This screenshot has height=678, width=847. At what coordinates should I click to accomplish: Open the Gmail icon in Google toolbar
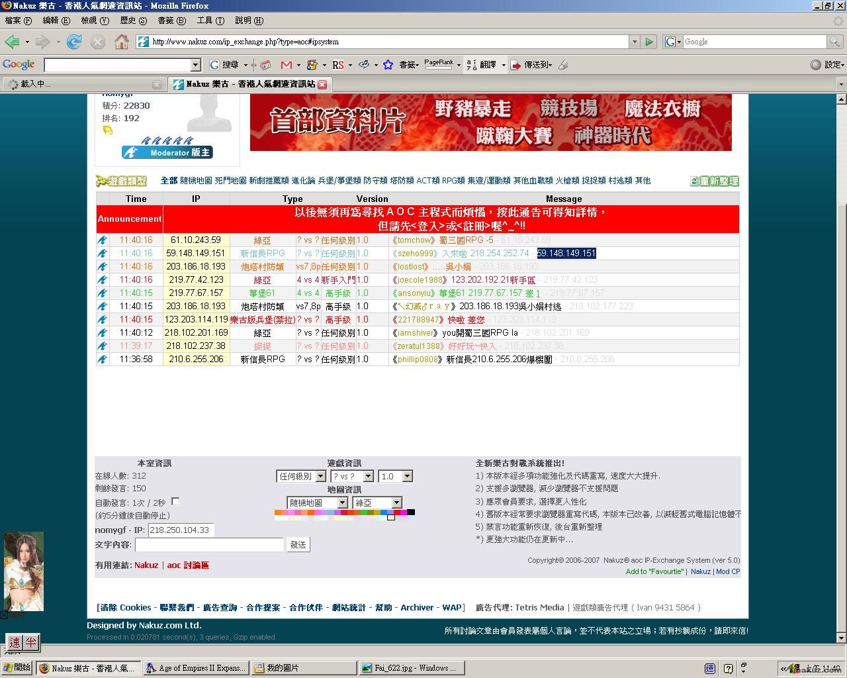[286, 65]
